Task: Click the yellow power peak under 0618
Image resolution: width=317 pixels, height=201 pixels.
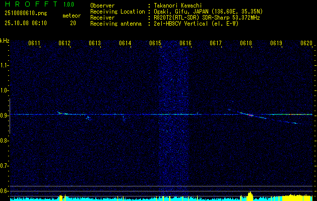Action: (x=250, y=195)
